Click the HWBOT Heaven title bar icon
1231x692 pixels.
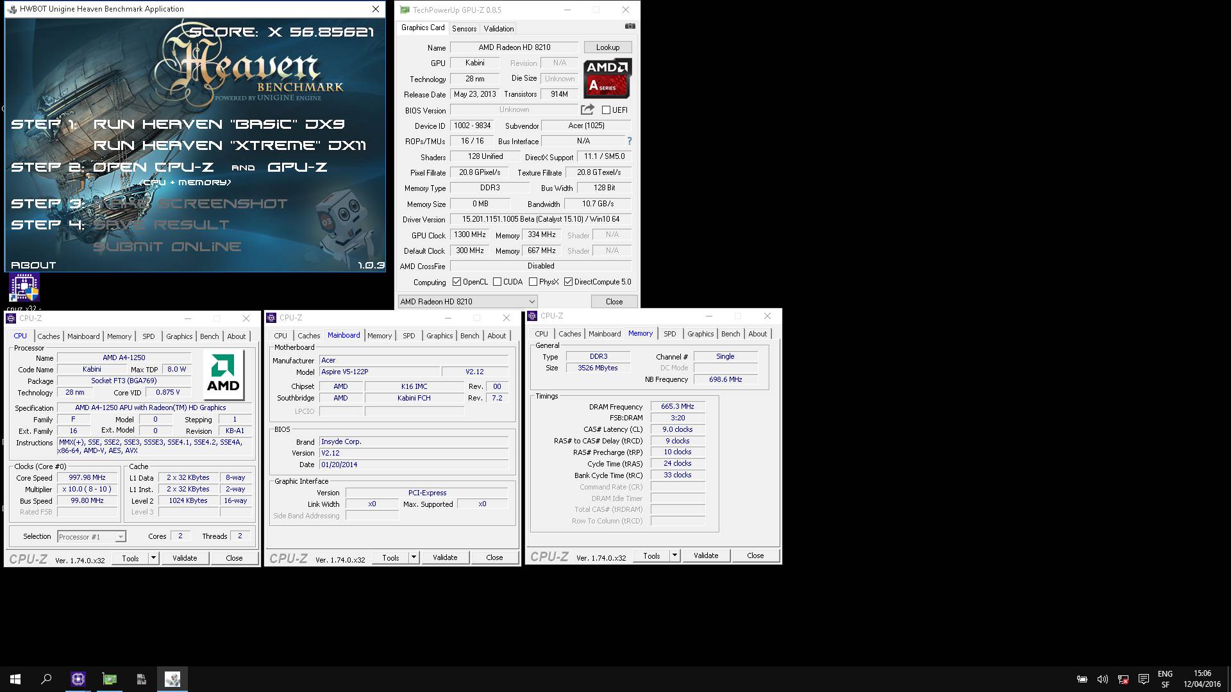(x=13, y=9)
